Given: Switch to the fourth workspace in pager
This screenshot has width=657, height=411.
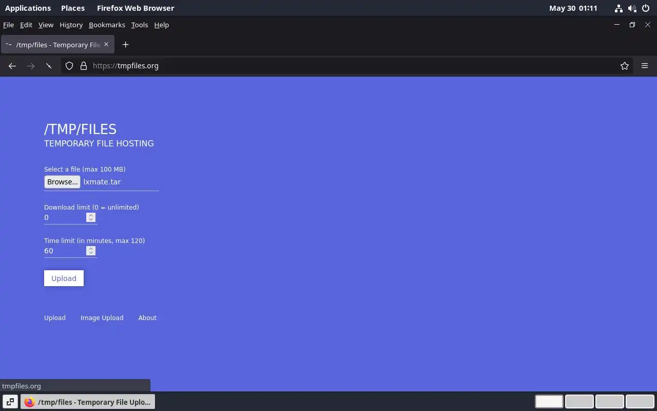Looking at the screenshot, I should point(640,401).
